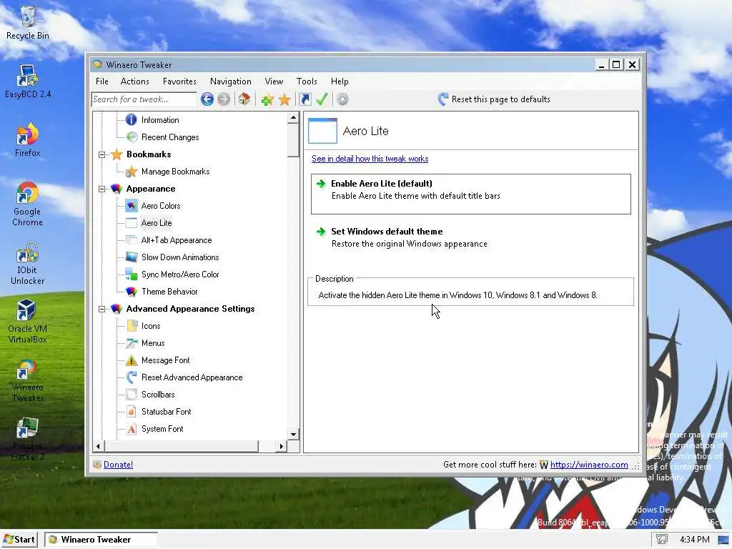Collapse the Bookmarks tree node

[x=102, y=154]
